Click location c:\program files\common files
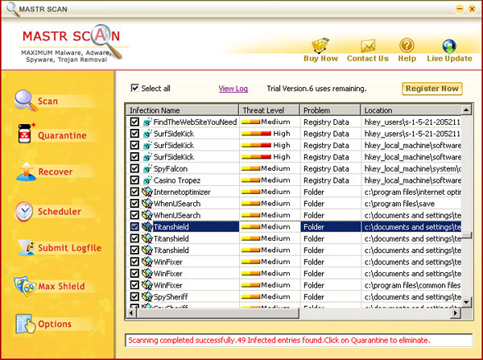The image size is (483, 360). tap(412, 285)
